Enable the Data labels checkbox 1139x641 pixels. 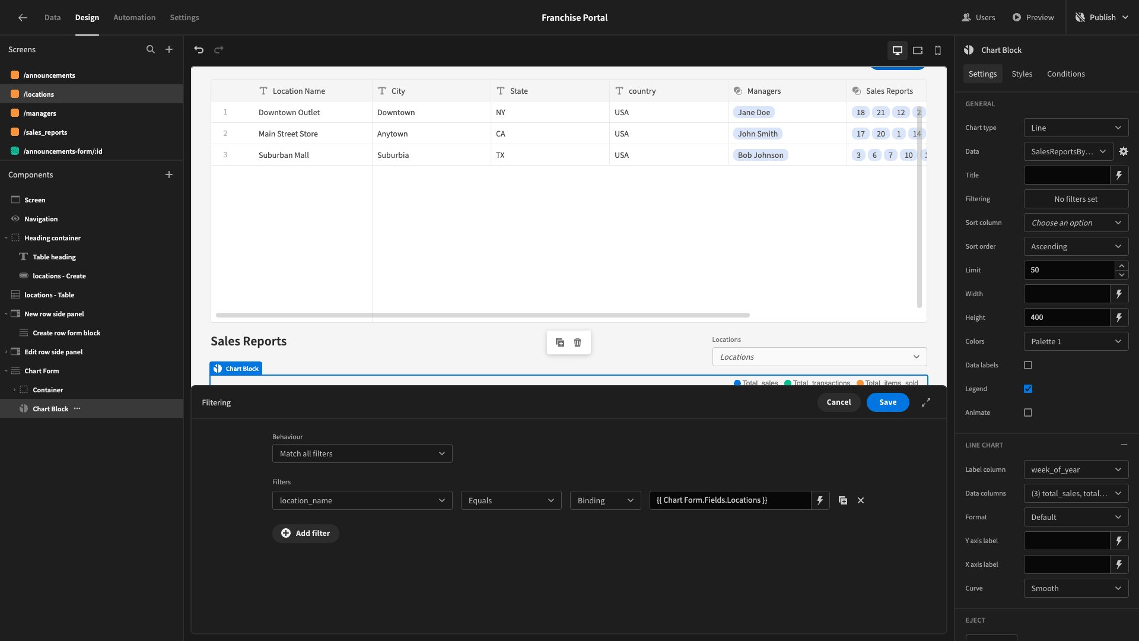(1028, 365)
